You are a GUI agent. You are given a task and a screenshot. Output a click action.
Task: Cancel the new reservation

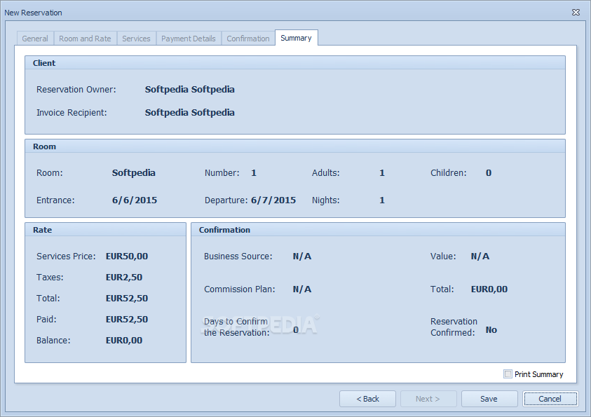(550, 399)
